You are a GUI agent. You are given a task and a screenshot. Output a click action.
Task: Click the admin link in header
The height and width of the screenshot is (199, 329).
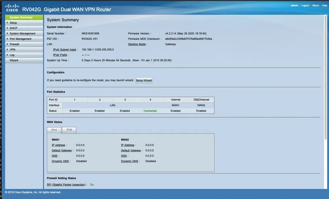point(294,5)
